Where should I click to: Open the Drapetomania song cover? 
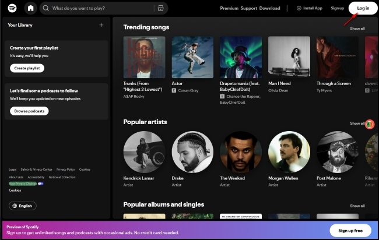241,57
